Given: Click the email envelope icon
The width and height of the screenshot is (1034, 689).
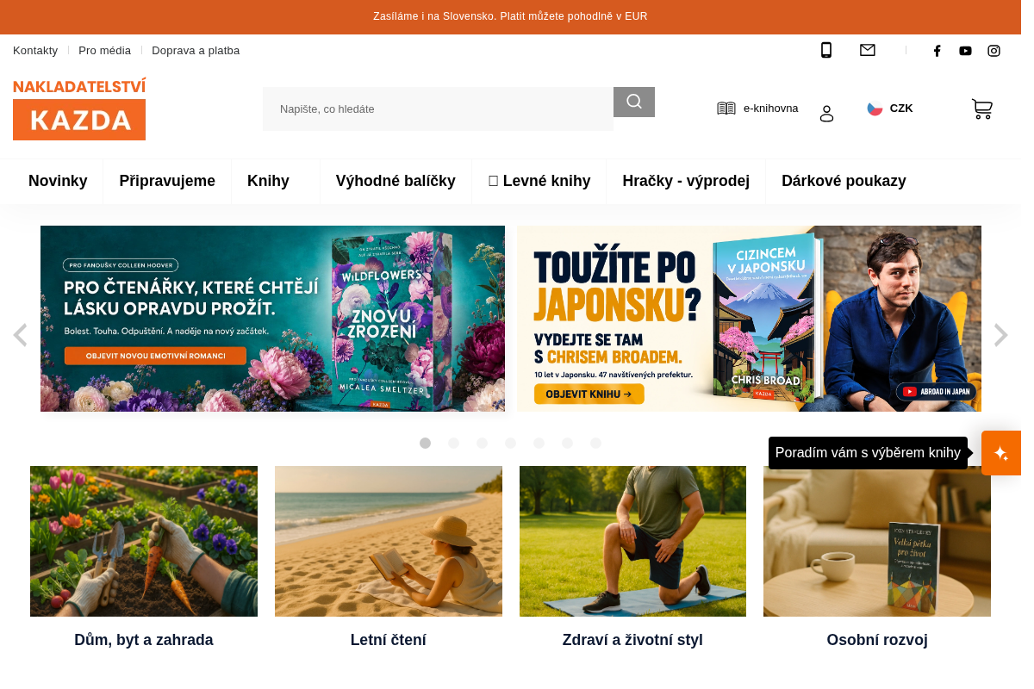Looking at the screenshot, I should pos(868,50).
